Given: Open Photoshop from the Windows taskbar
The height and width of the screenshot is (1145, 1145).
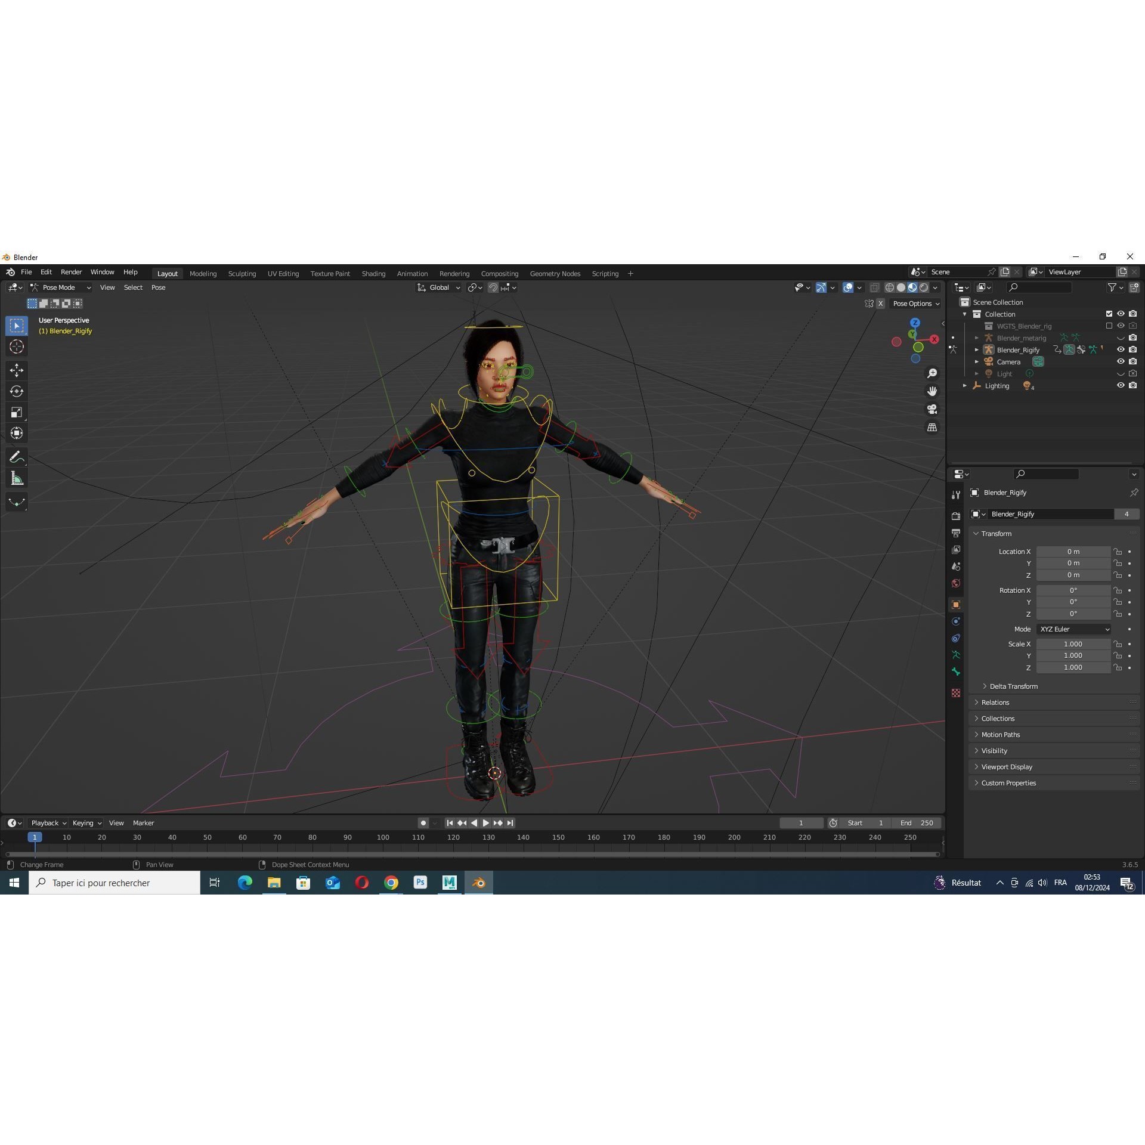Looking at the screenshot, I should pyautogui.click(x=420, y=883).
